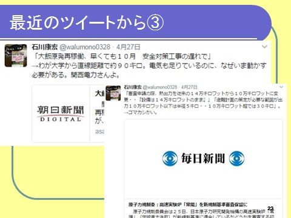
Task: Open Mainichi article headline about 常陽
Action: [188, 205]
